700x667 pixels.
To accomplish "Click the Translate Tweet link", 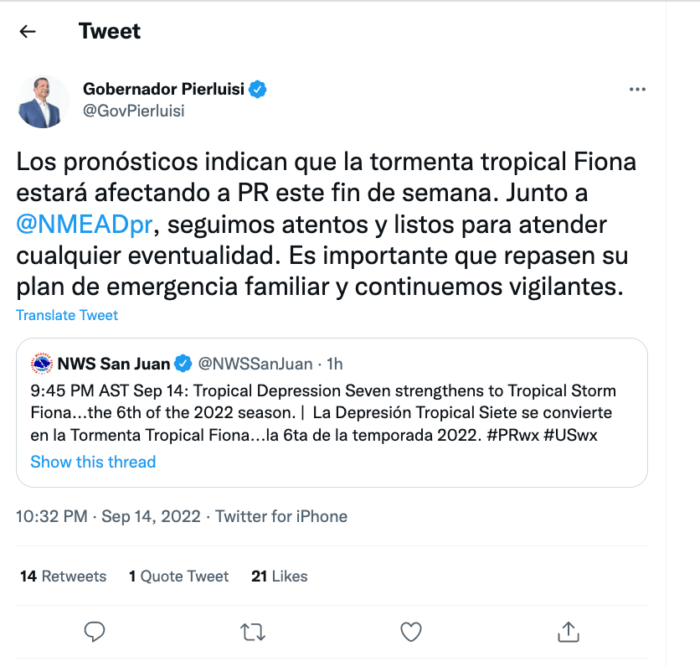I will 67,315.
